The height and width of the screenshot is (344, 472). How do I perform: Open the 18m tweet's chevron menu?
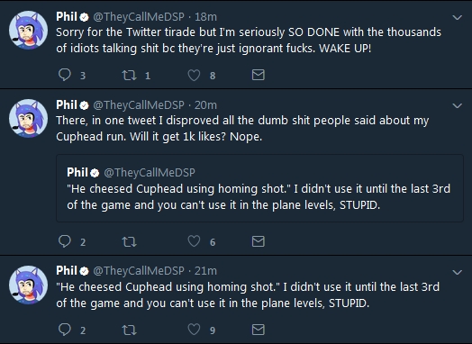[x=458, y=17]
